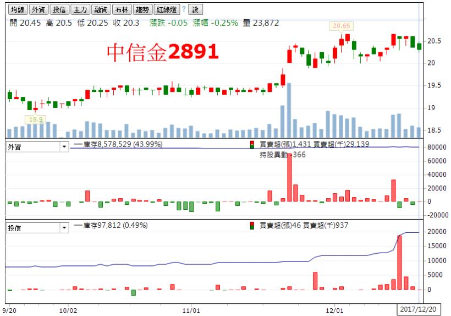
Task: Open help via the question mark icon
Action: tap(184, 9)
